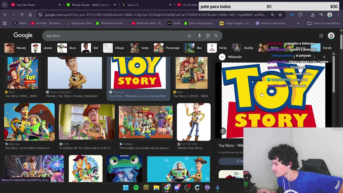Open the Rodsquare Store bookmark

[79, 23]
